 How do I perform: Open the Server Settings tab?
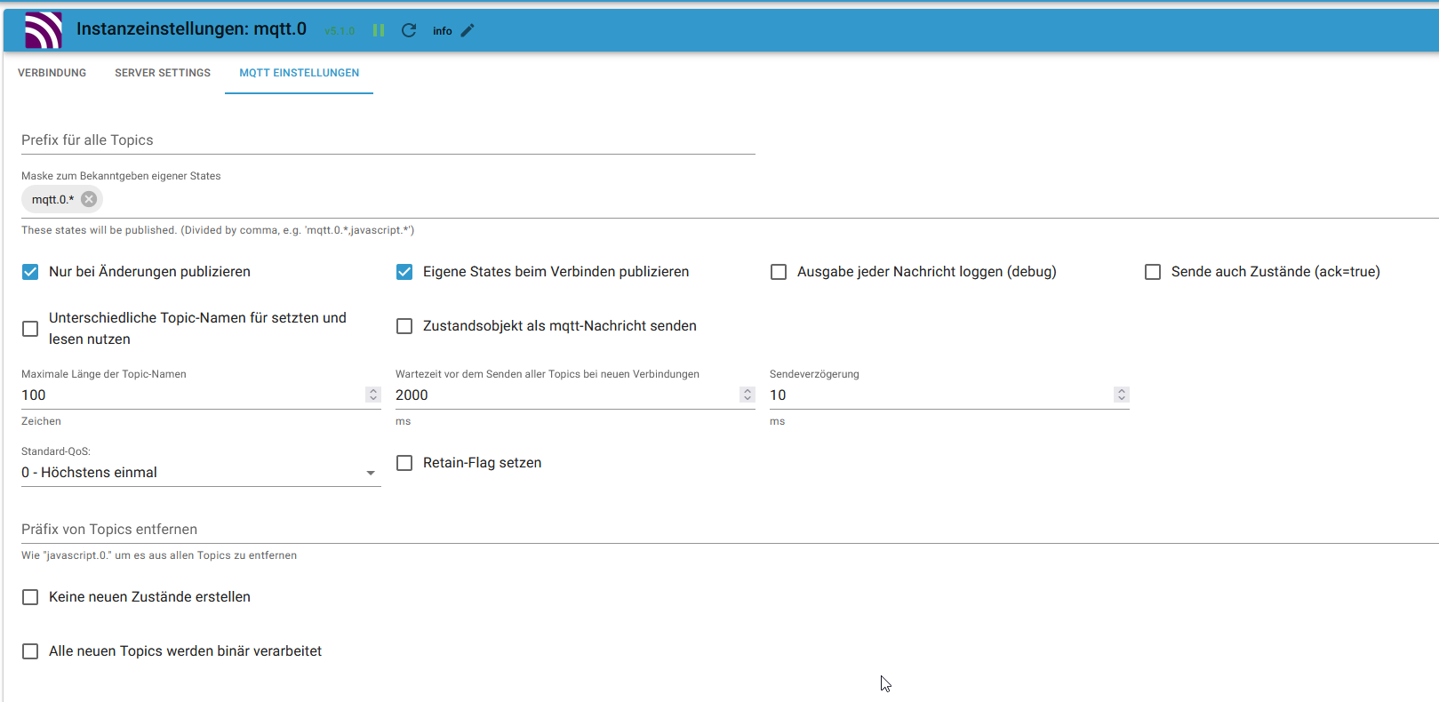163,73
